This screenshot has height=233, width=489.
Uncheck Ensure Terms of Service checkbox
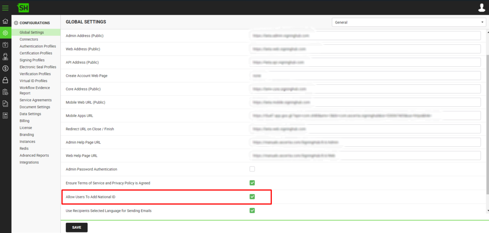click(252, 183)
